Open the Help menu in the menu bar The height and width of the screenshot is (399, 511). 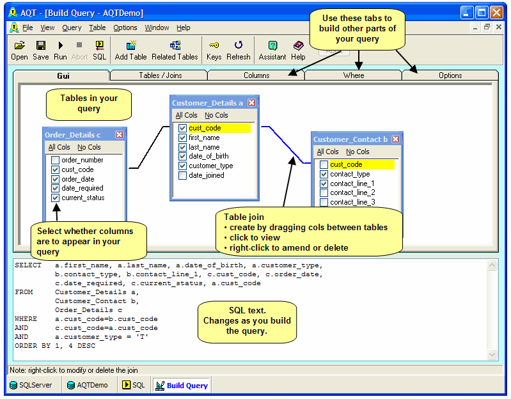point(184,27)
